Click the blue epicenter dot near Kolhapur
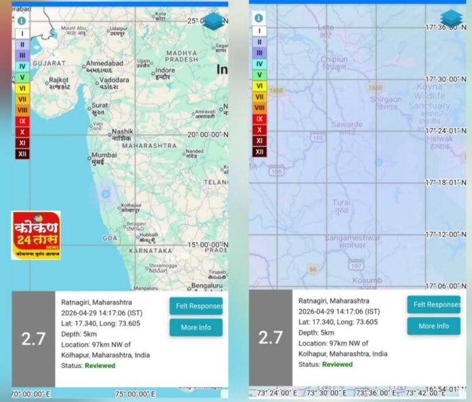Image resolution: width=472 pixels, height=402 pixels. pos(106,194)
